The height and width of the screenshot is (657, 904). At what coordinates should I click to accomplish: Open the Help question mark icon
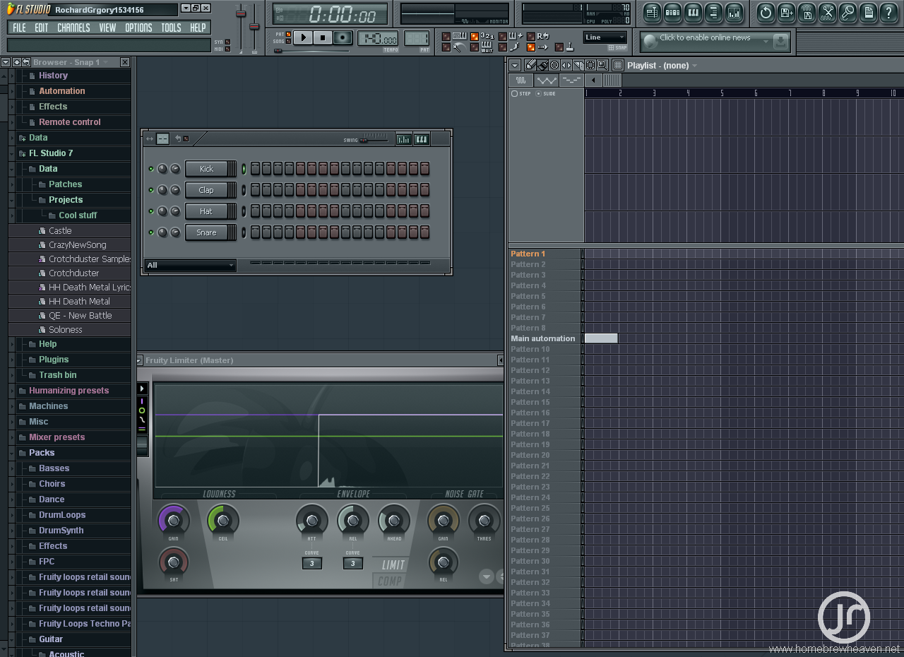pyautogui.click(x=888, y=12)
